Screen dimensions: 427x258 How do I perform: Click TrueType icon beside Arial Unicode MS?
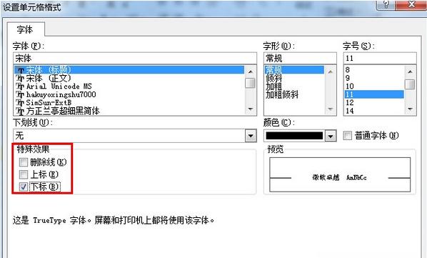pyautogui.click(x=20, y=86)
